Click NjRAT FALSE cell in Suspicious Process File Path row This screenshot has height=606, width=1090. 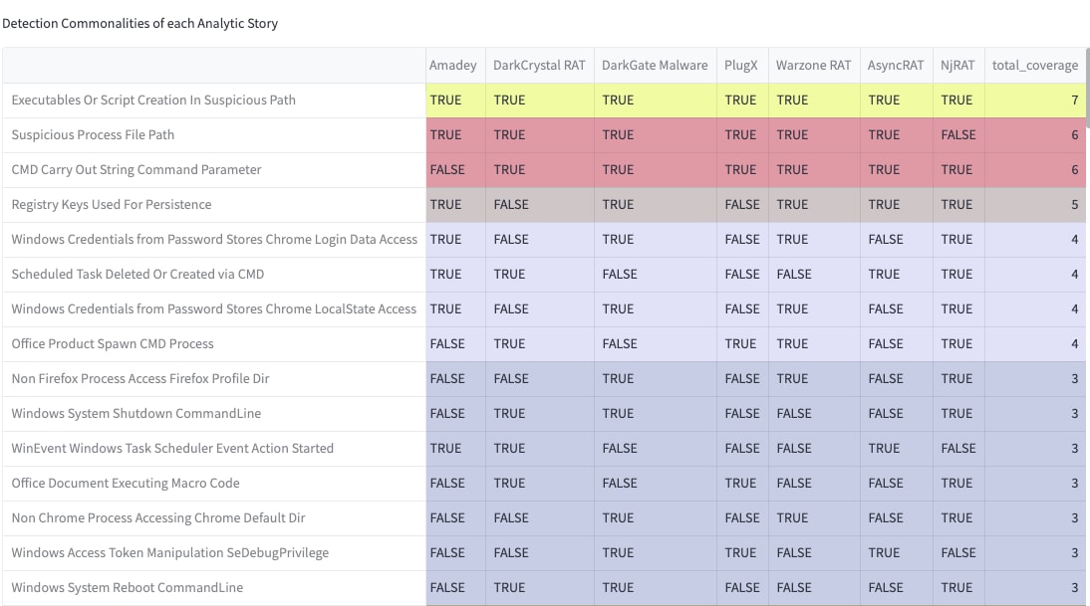click(x=958, y=134)
